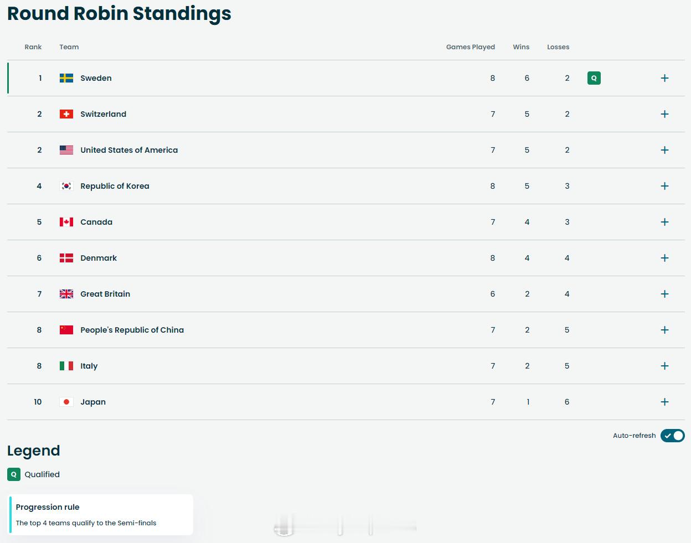
Task: Click the United States flag icon
Action: click(66, 150)
